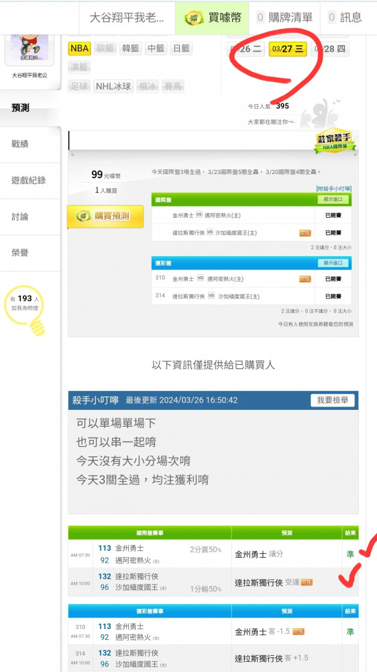Open the 購牌清單 top menu item
This screenshot has width=377, height=672.
point(284,17)
